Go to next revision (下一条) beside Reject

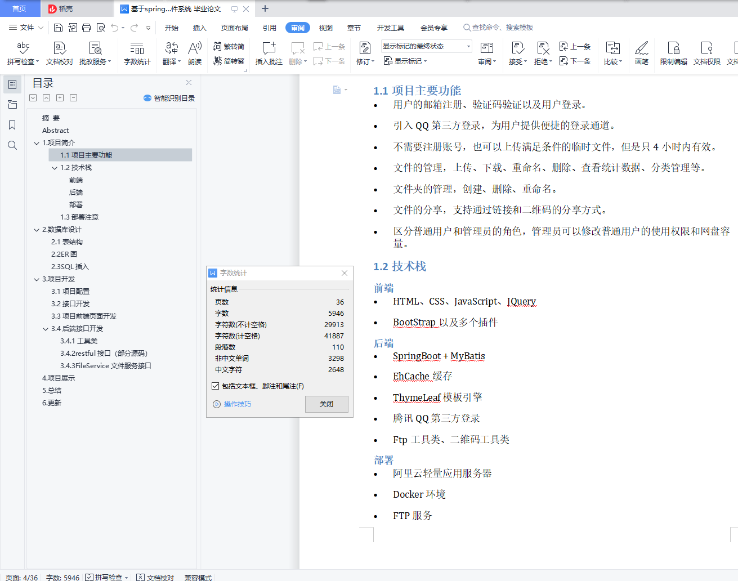(575, 61)
